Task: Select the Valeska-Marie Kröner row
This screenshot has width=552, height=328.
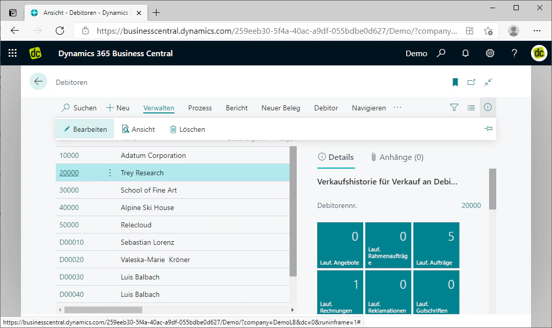Action: pos(172,260)
